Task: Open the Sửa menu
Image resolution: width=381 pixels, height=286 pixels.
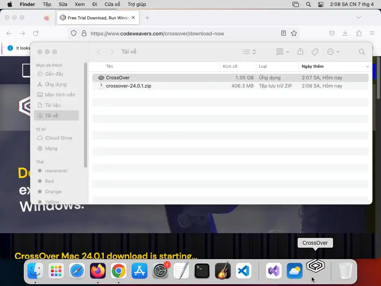Action: pos(63,4)
